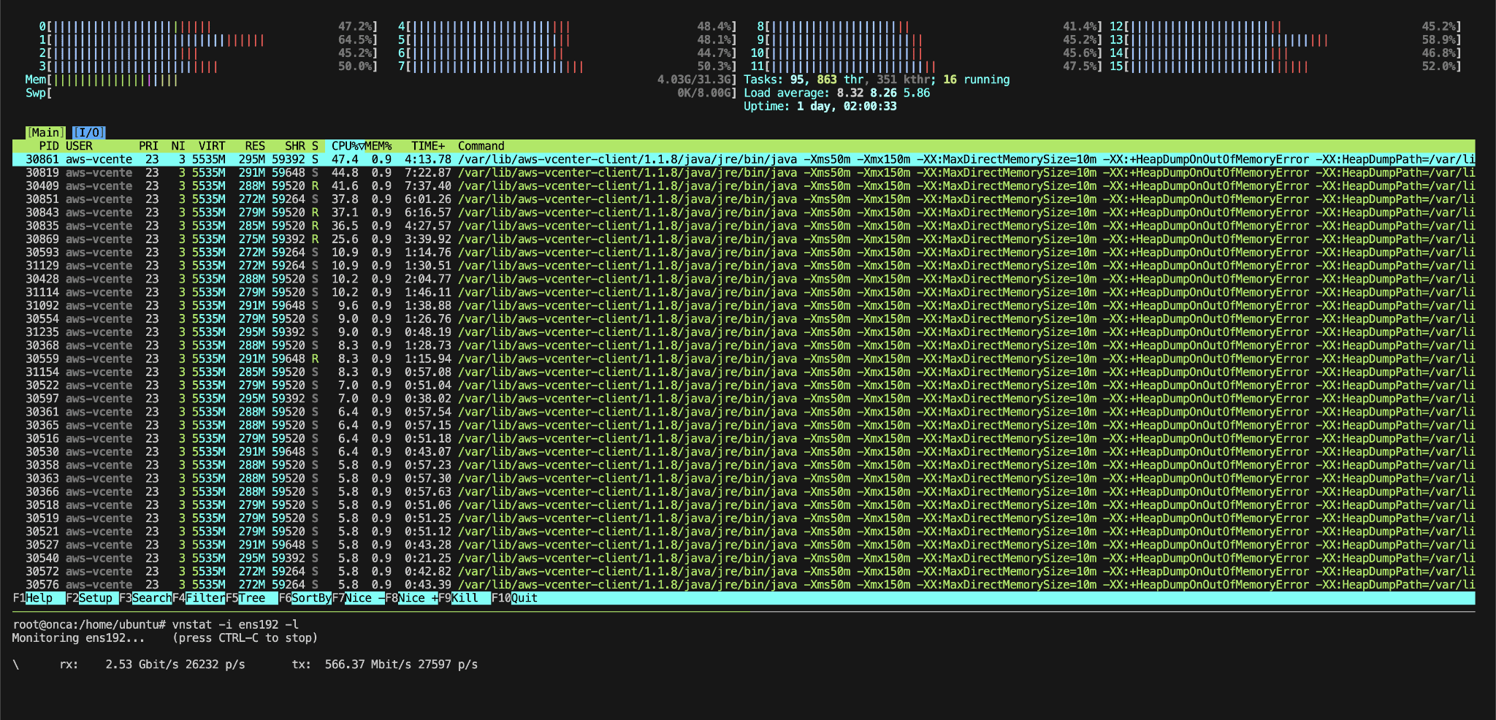Viewport: 1496px width, 720px height.
Task: Click the CPU 13 usage meter at 58.9%
Action: click(1286, 39)
